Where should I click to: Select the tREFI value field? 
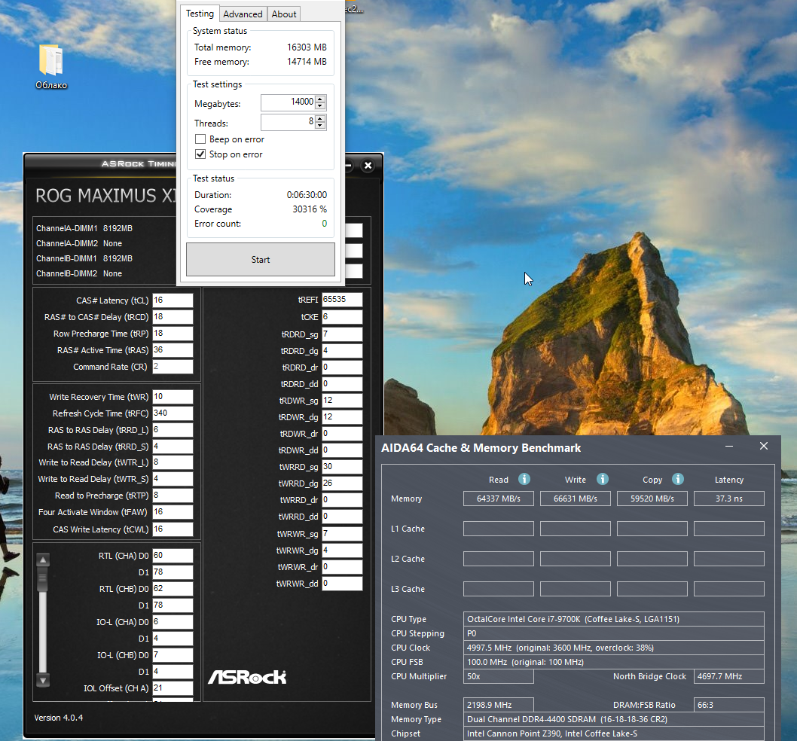click(x=342, y=300)
